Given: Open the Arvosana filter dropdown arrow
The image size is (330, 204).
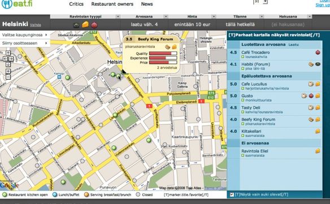Looking at the screenshot, I should [x=166, y=16].
